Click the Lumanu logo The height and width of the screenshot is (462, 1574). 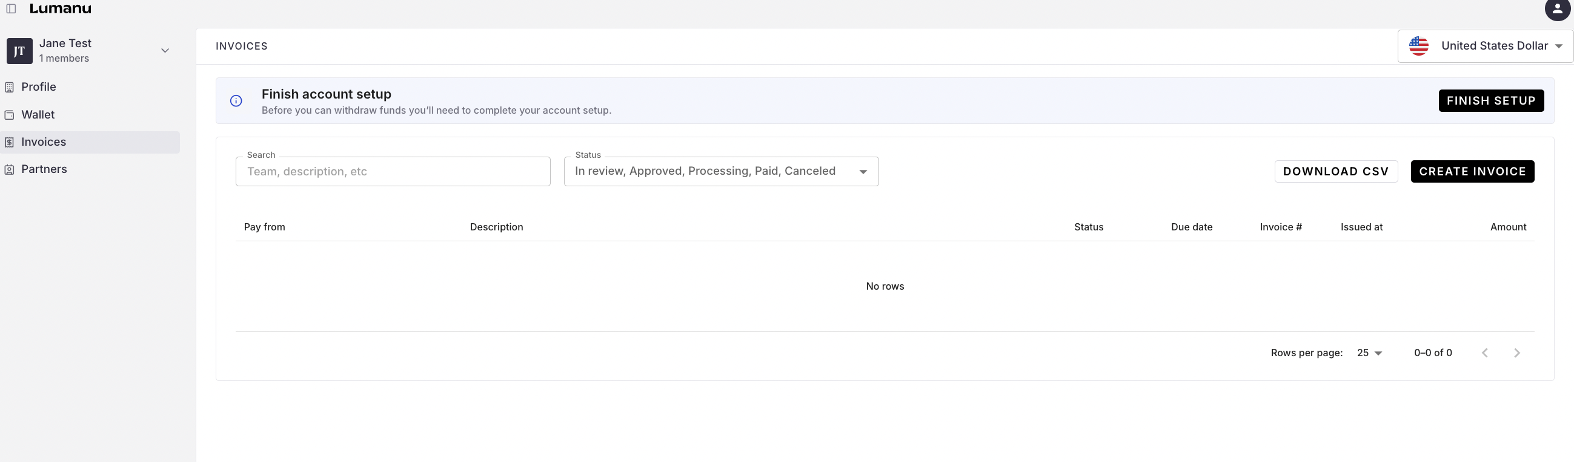(61, 8)
